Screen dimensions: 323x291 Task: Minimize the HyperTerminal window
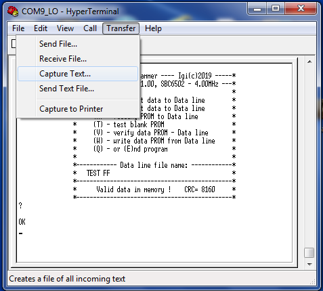(257, 9)
